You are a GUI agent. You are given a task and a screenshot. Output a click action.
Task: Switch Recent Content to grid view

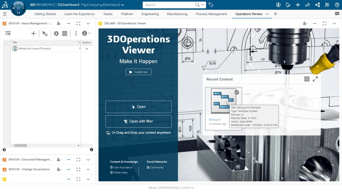pos(307,79)
